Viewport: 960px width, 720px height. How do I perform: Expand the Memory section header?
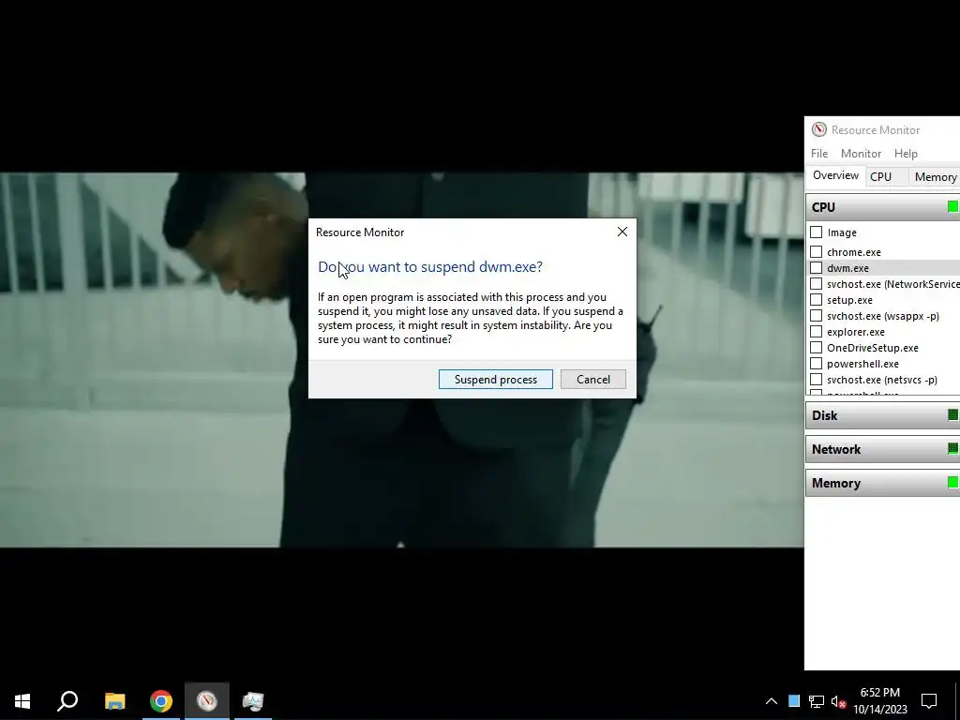pos(883,483)
